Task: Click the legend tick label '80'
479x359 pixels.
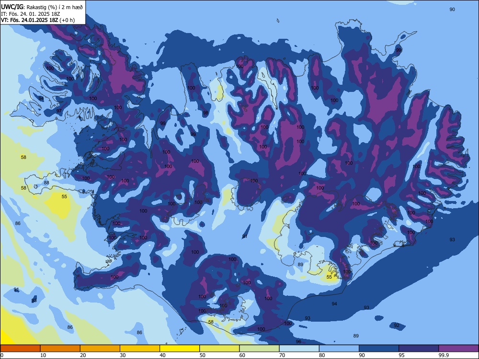Action: [x=322, y=355]
